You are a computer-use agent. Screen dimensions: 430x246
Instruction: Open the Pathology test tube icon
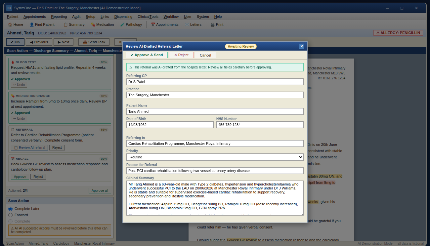point(122,24)
